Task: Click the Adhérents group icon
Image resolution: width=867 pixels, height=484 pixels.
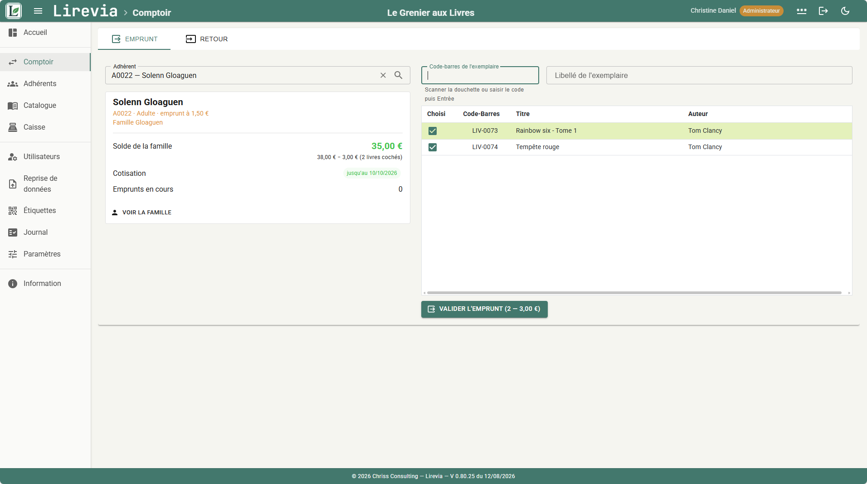Action: 13,84
